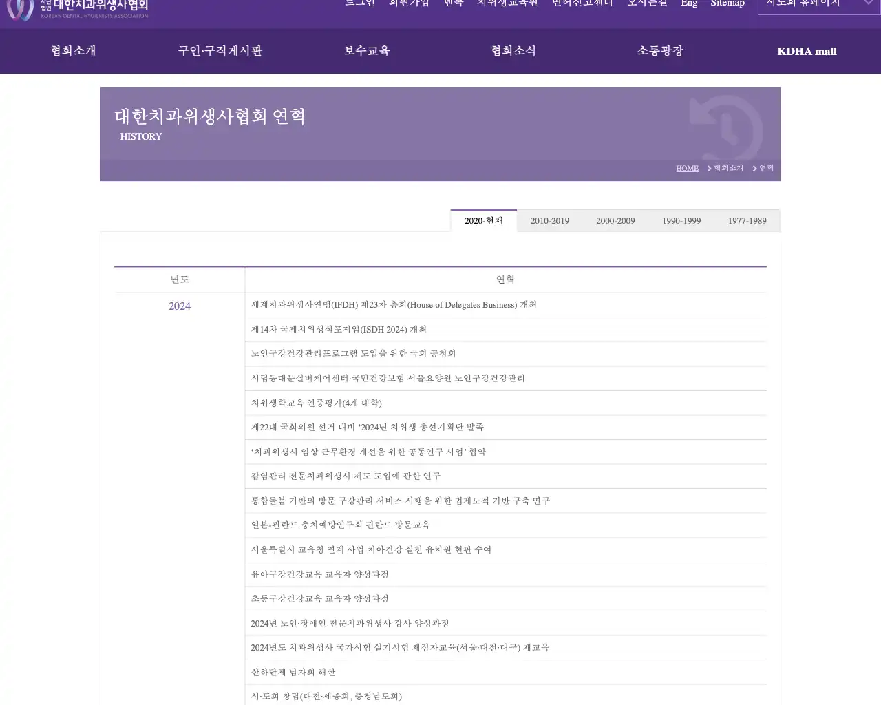The height and width of the screenshot is (705, 881).
Task: Open the 보수교육 menu
Action: [366, 50]
